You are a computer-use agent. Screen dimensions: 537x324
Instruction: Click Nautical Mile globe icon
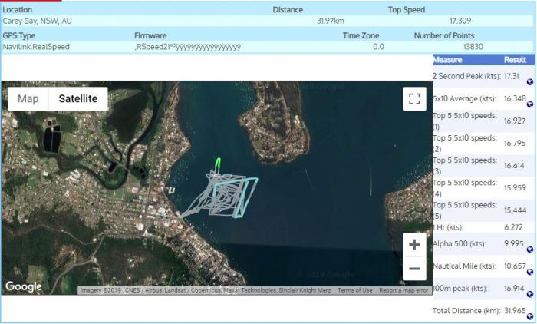530,272
